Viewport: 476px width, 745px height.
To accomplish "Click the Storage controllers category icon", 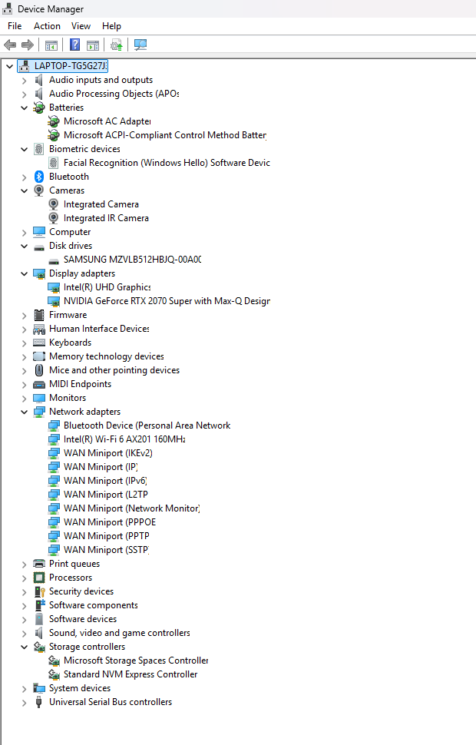I will click(x=39, y=647).
